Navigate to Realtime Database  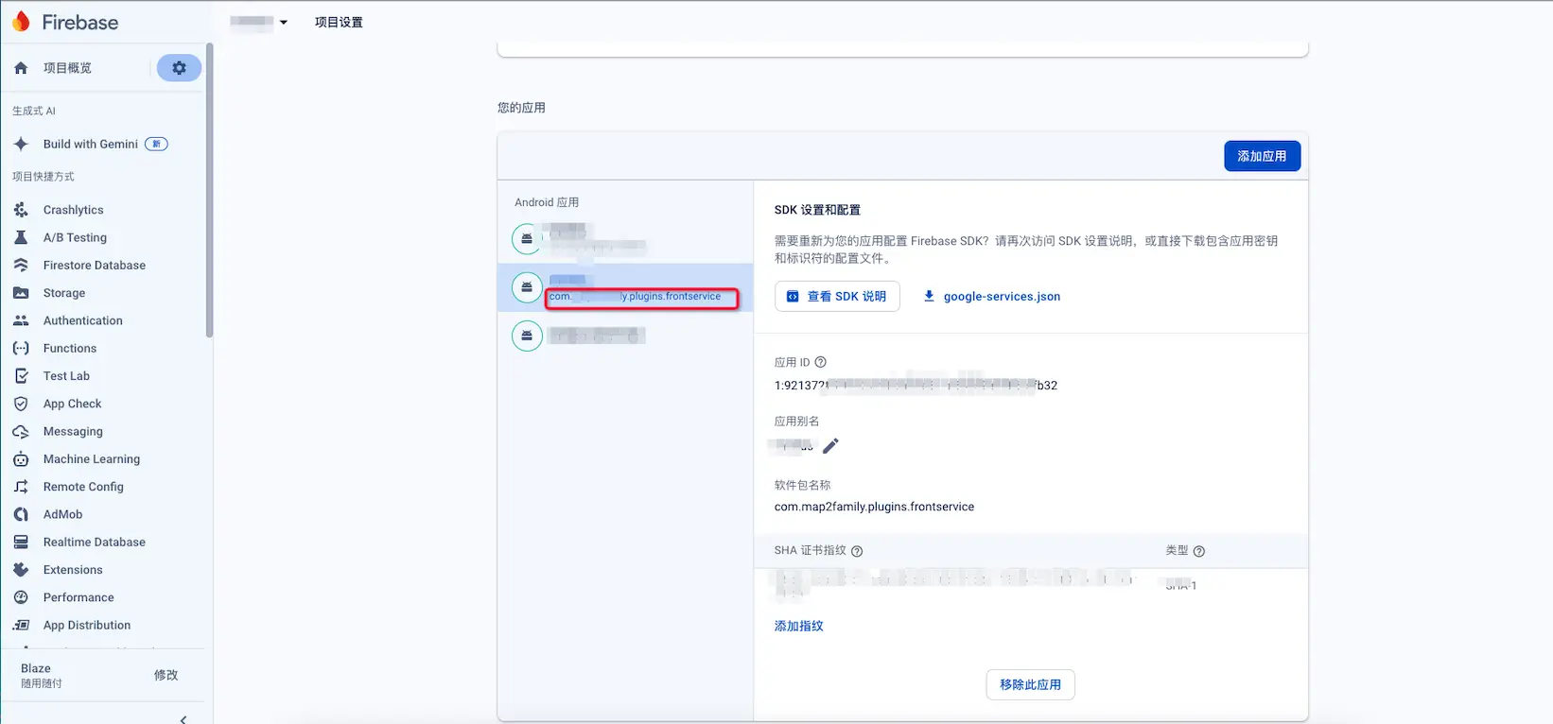pos(95,543)
